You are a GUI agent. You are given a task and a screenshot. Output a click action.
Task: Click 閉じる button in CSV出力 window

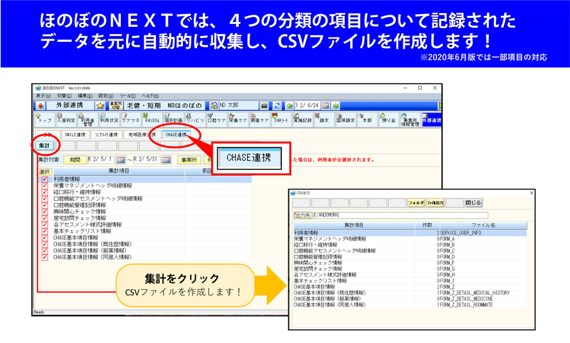tap(473, 203)
